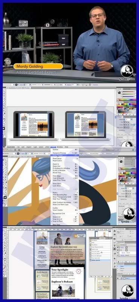
Task: Enable Show Live Paint Gaps
Action: coord(65,205)
